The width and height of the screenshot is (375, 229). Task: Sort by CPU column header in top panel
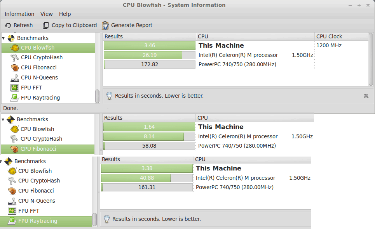tap(255, 36)
